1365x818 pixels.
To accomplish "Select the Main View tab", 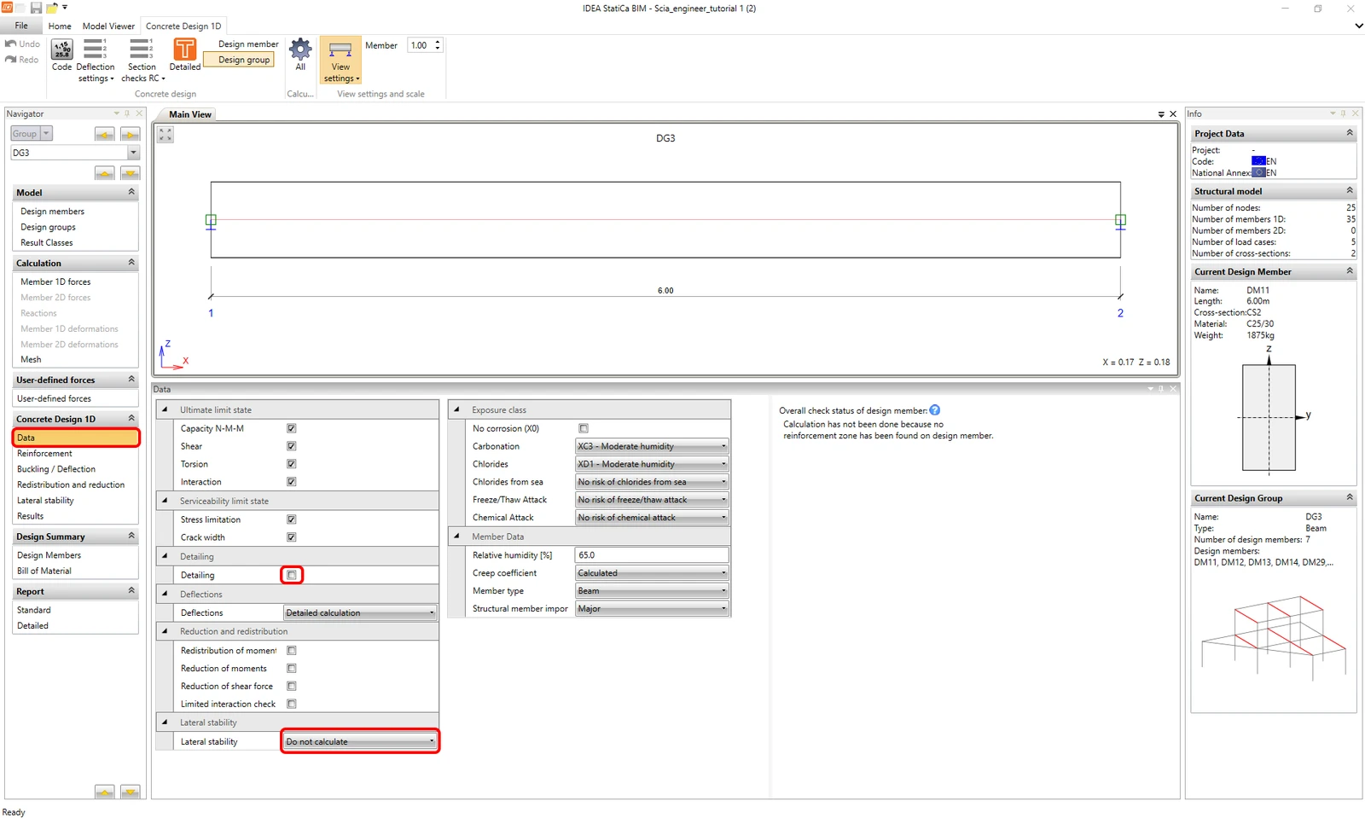I will (x=190, y=114).
